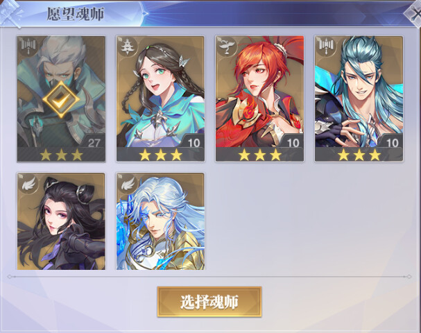This screenshot has height=333, width=421.
Task: Pick the silver-haired gold-armored hero card
Action: [160, 221]
